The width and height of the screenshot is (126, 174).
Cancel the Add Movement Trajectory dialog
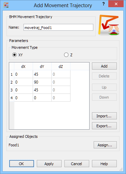click(x=77, y=164)
